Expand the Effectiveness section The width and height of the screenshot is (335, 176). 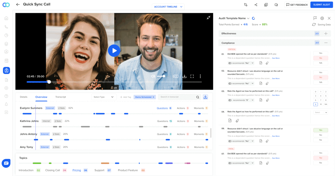326,33
